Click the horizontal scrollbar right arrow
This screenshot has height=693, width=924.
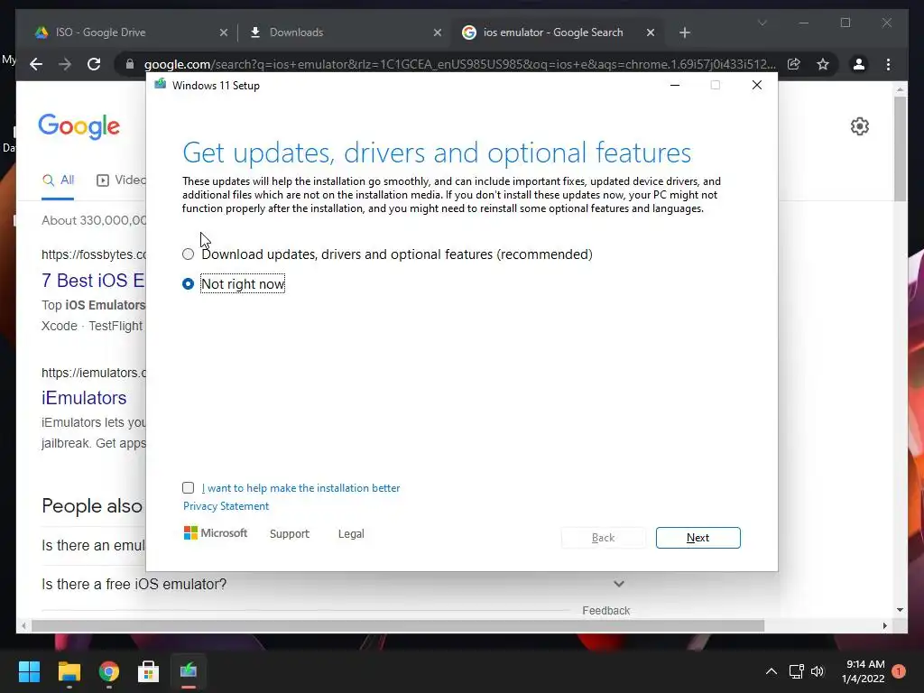(885, 626)
